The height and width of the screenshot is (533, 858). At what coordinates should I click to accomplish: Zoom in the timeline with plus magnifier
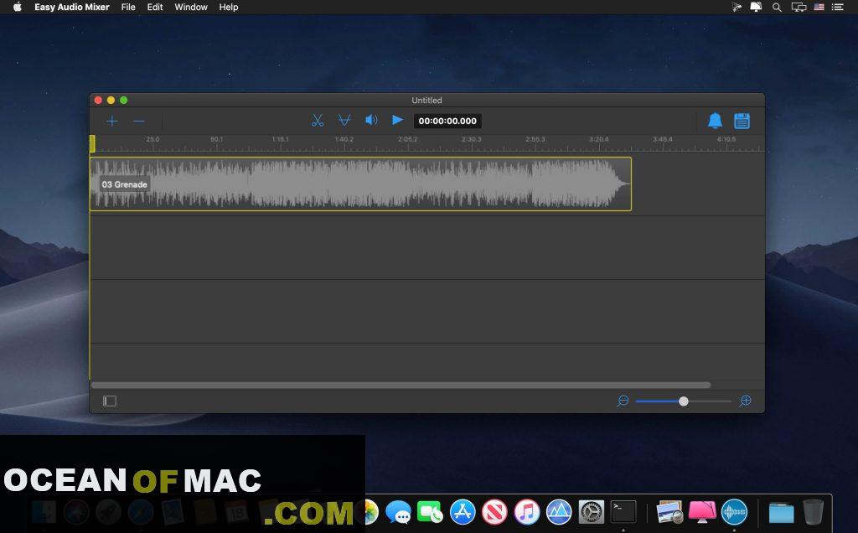(x=745, y=401)
